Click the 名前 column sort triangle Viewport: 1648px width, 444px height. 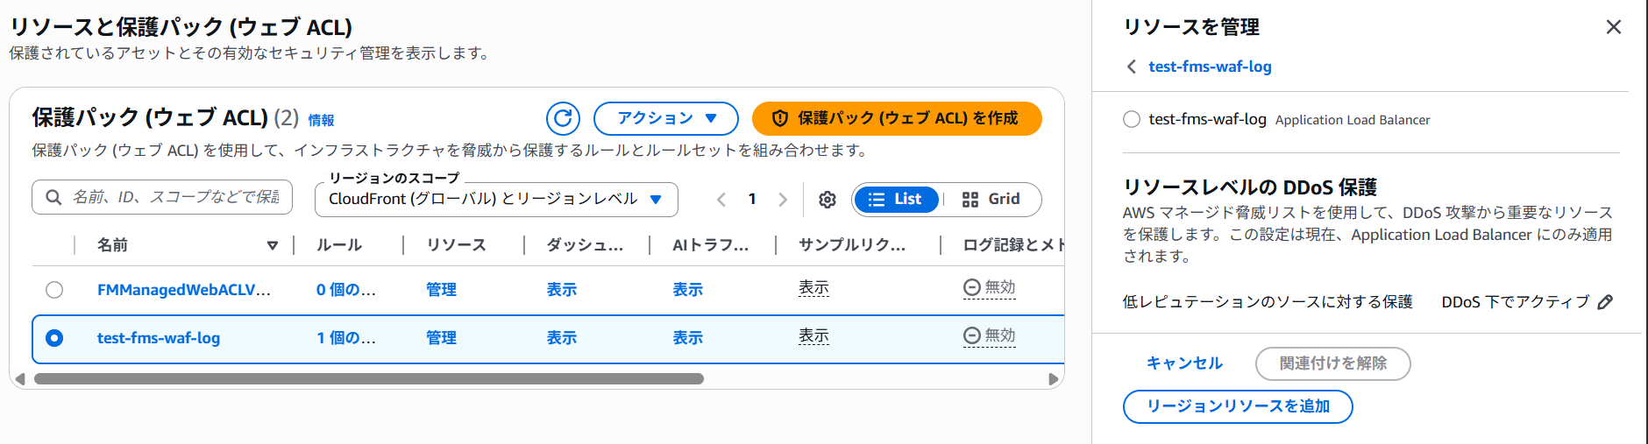tap(273, 245)
